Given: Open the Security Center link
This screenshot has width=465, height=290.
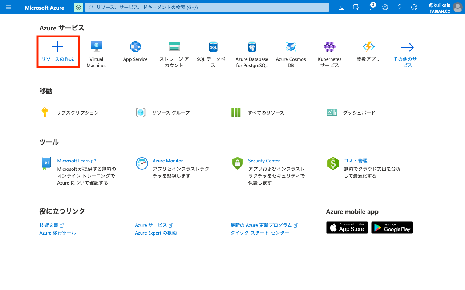Looking at the screenshot, I should 264,161.
